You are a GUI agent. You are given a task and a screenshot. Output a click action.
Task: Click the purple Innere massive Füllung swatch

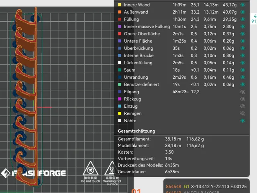[120, 27]
